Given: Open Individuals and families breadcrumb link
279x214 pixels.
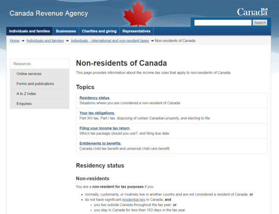Looking at the screenshot, I should coord(45,41).
